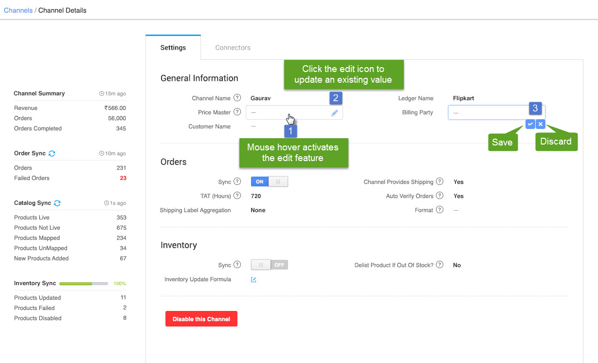Click the Auto Verify Orders help icon

click(x=439, y=196)
